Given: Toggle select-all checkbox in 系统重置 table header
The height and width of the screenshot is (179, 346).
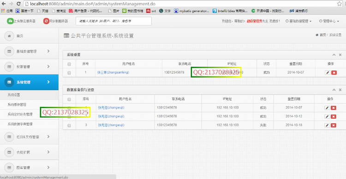Looking at the screenshot, I should (x=69, y=64).
